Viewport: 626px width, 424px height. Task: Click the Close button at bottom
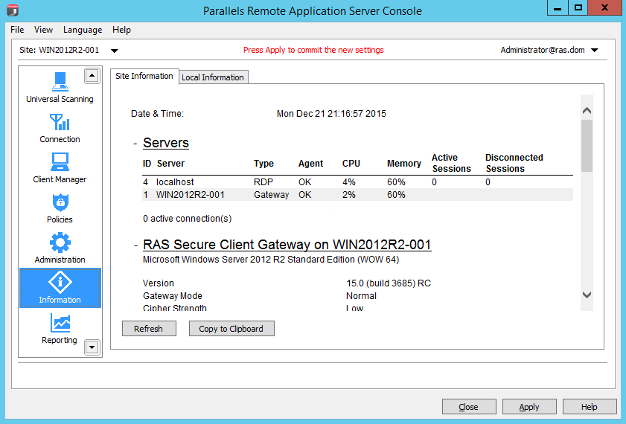click(469, 407)
